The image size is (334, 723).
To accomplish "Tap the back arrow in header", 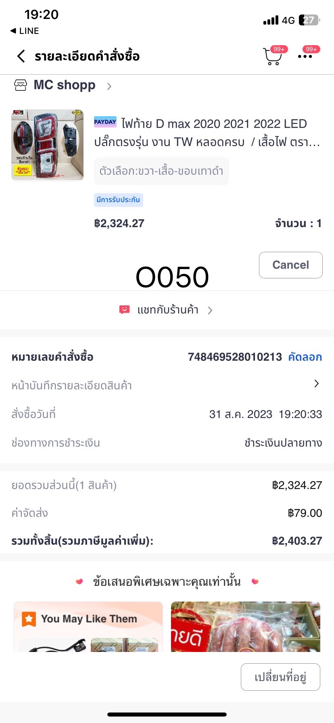I will click(21, 56).
